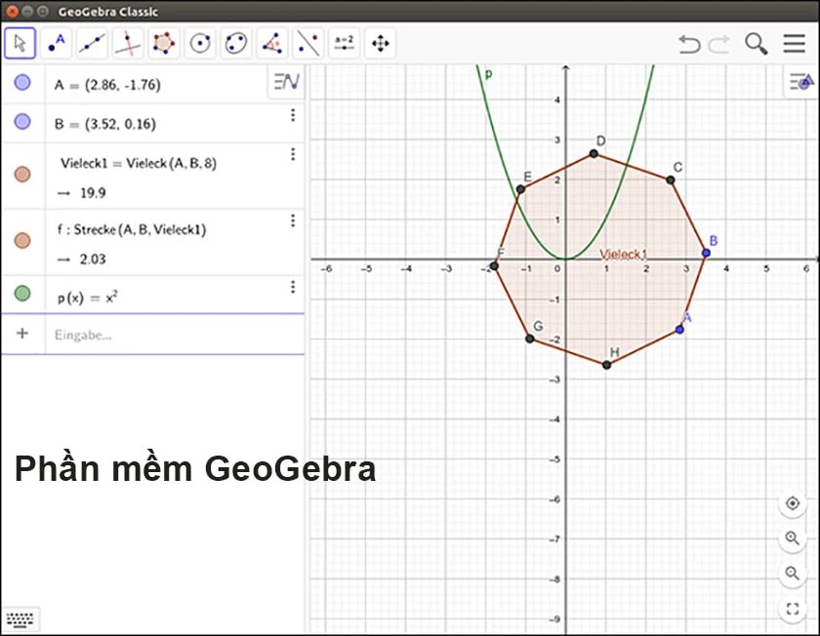Screen dimensions: 820x636
Task: Open more options for Strecke f row
Action: [x=293, y=220]
